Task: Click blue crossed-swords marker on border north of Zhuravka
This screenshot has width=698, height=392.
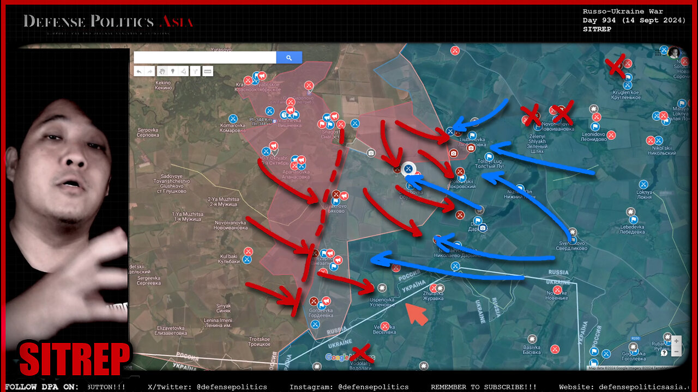Action: (x=455, y=266)
